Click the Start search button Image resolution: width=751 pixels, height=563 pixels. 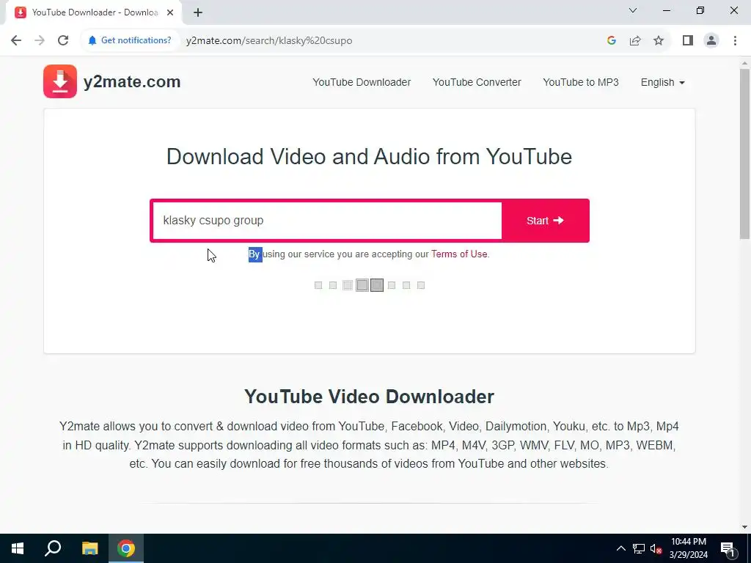click(x=545, y=221)
